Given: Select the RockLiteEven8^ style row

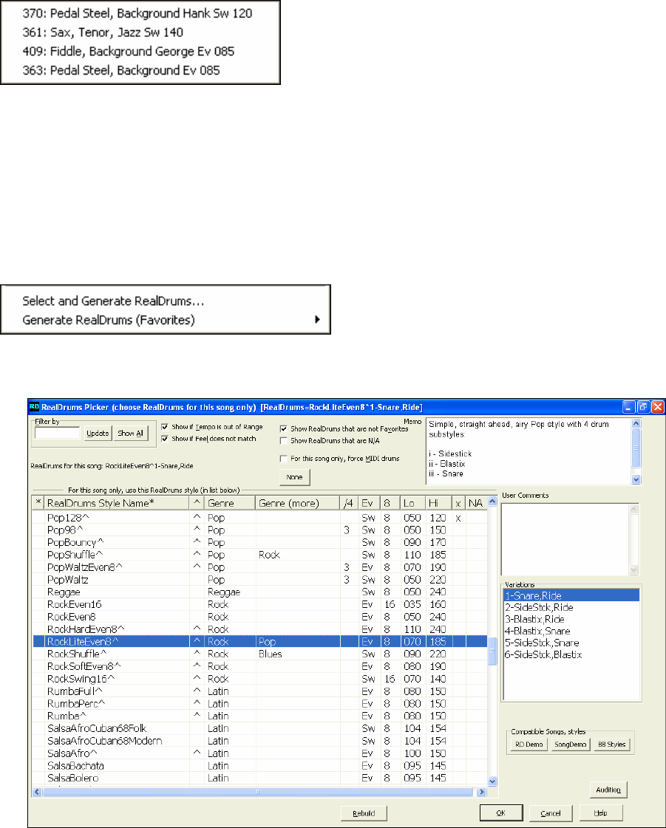Looking at the screenshot, I should coord(259,642).
